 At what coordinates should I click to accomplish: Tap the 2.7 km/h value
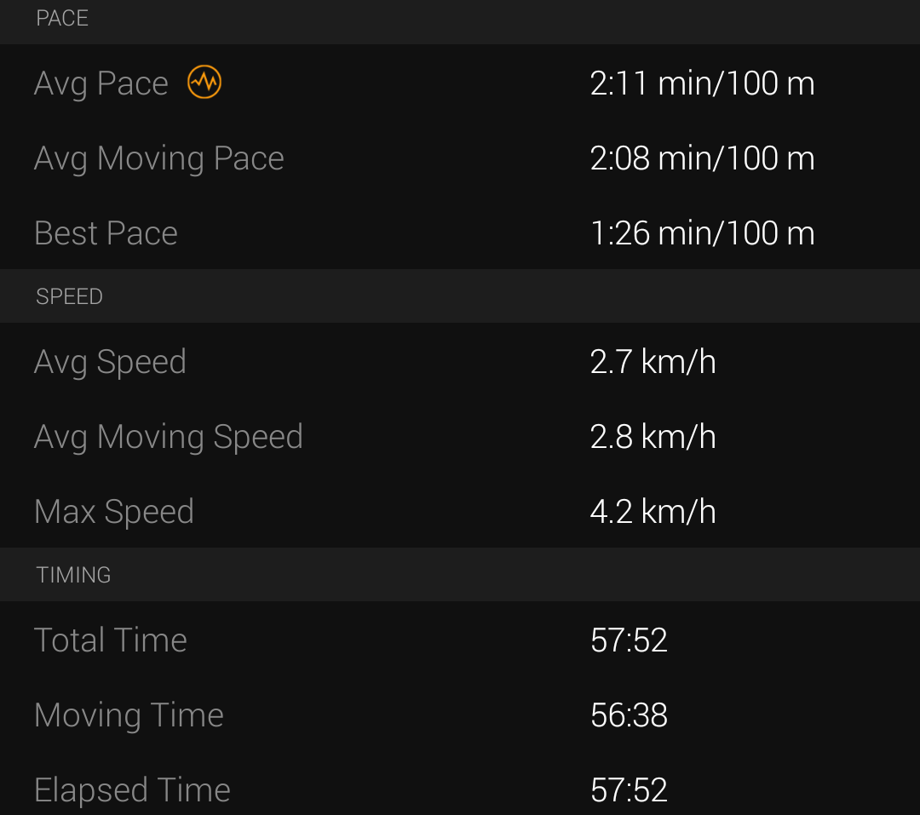coord(653,362)
